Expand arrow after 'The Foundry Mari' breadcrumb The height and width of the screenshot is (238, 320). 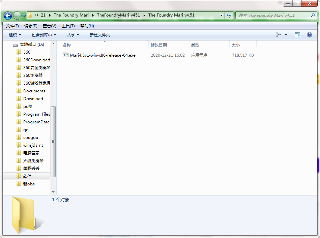tap(93, 15)
